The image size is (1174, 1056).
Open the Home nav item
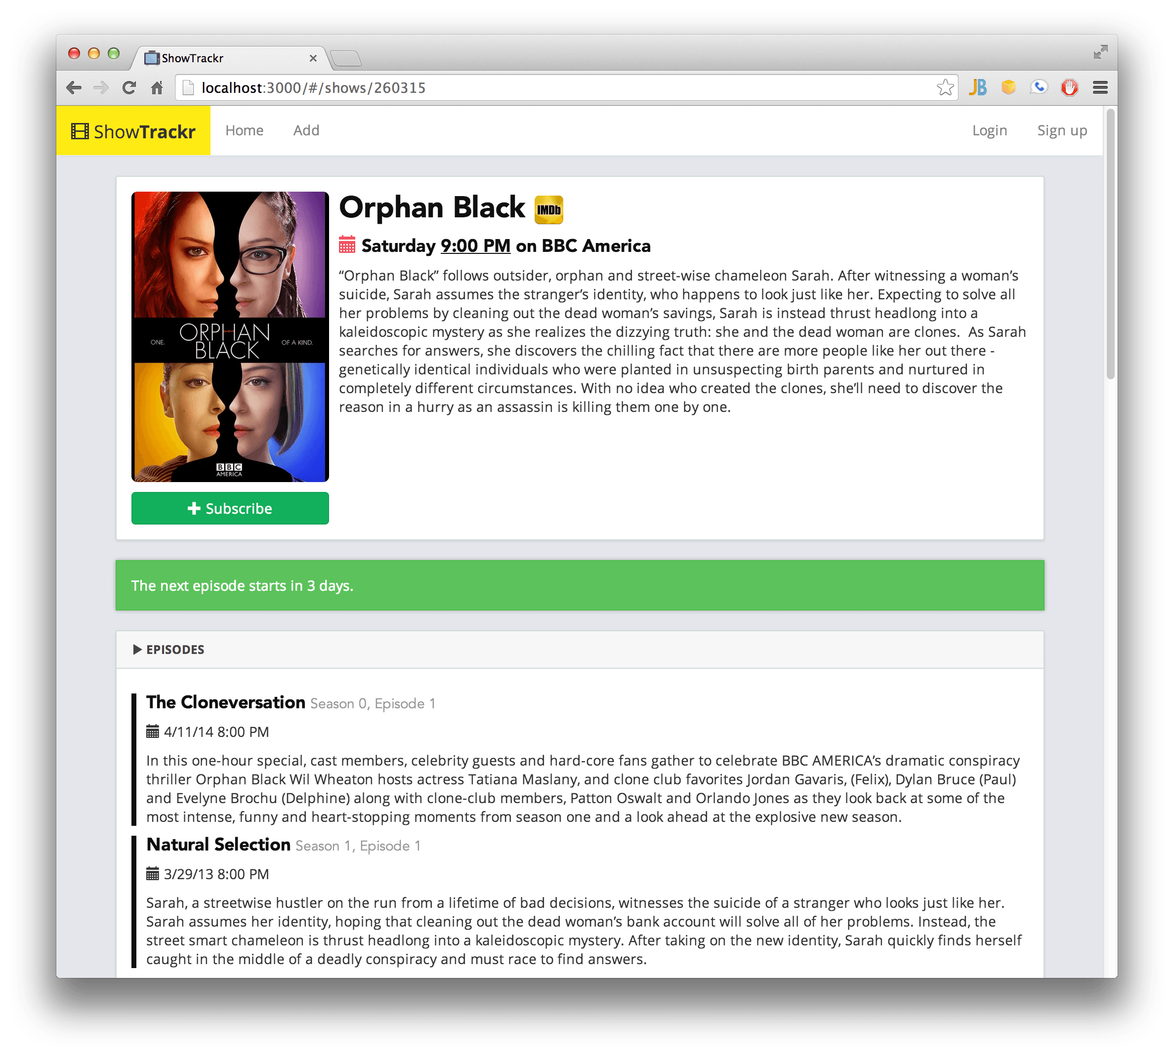click(244, 130)
